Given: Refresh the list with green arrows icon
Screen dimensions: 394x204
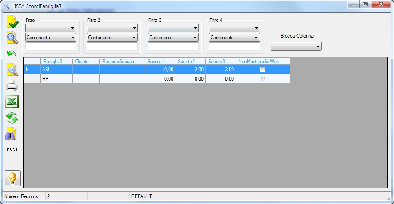Looking at the screenshot, I should (x=12, y=118).
